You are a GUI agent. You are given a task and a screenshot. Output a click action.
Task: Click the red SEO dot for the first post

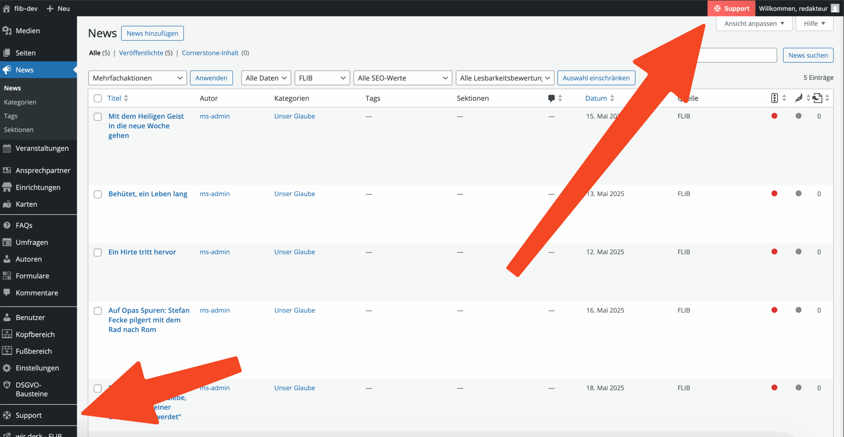pos(774,116)
